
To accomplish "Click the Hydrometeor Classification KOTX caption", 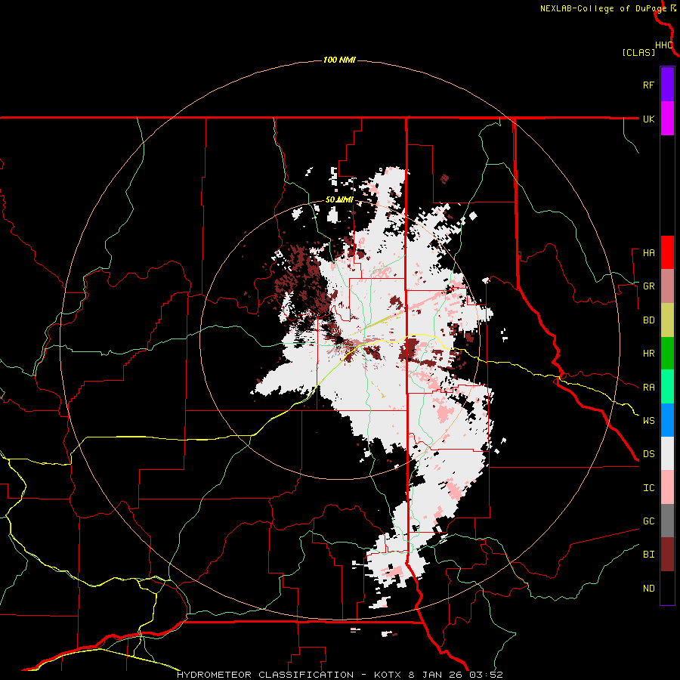I will (x=340, y=675).
